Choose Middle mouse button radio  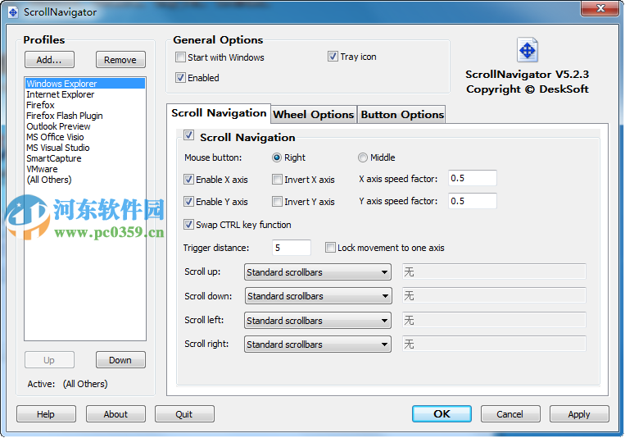[362, 157]
